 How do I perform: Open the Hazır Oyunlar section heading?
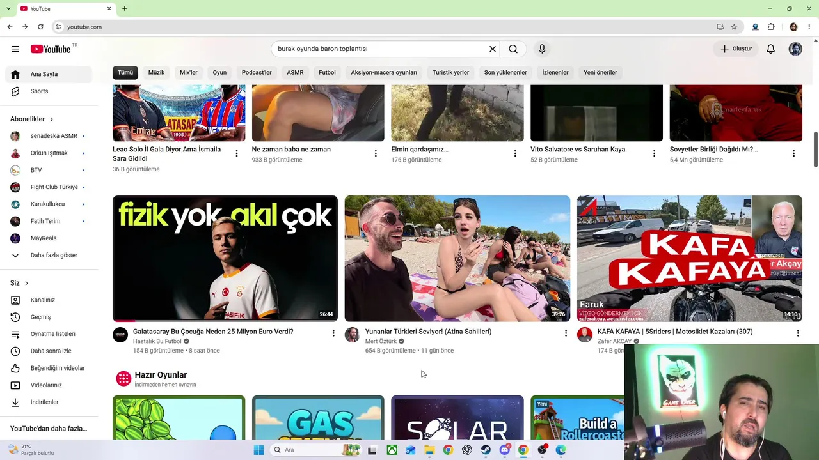tap(161, 375)
